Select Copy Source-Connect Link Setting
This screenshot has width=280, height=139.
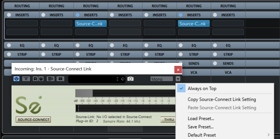click(x=222, y=99)
